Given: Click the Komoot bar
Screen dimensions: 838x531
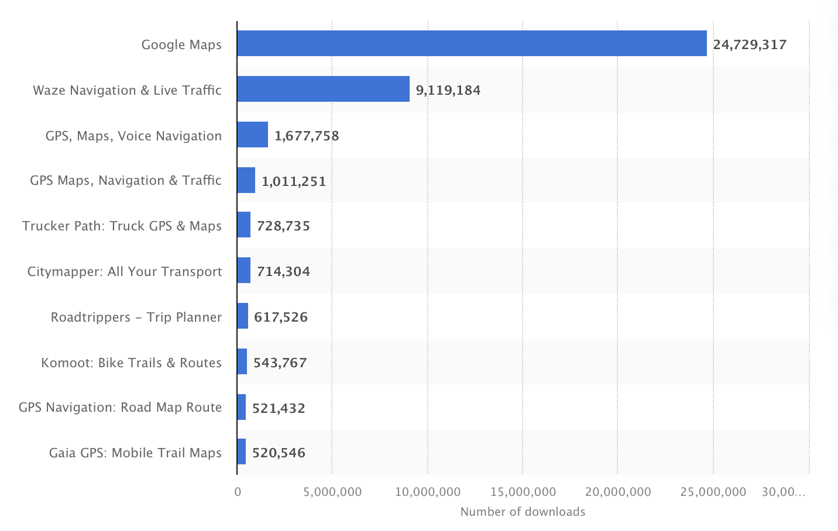Looking at the screenshot, I should [242, 361].
